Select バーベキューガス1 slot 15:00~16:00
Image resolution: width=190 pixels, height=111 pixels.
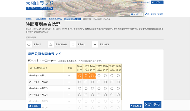point(112,76)
